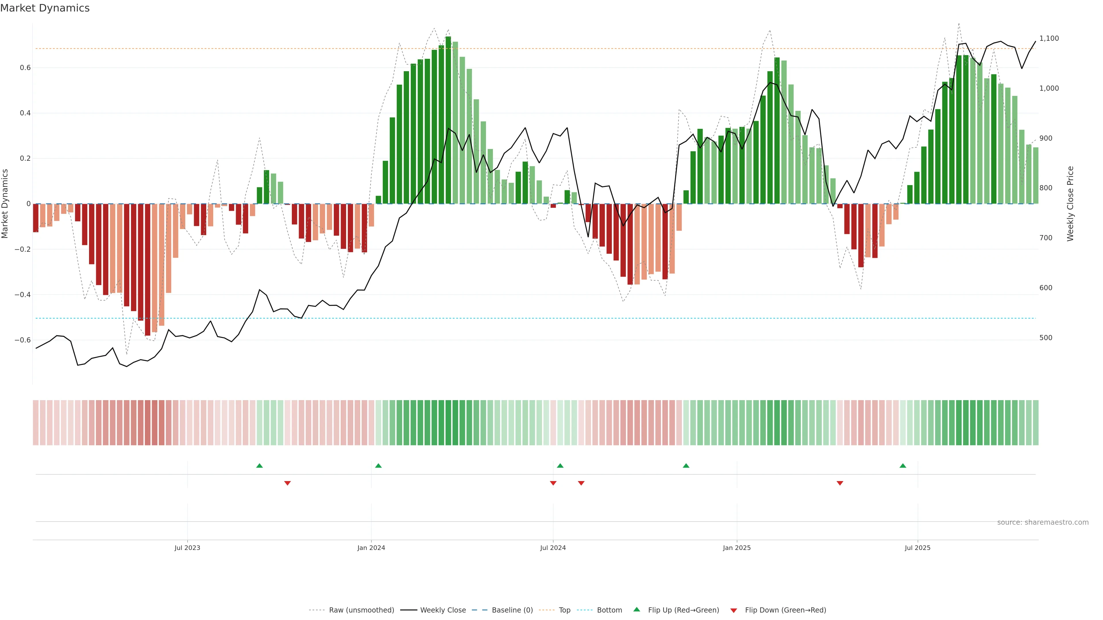This screenshot has width=1103, height=620.
Task: Click the flip-up marker near Jan 2024
Action: tap(378, 466)
